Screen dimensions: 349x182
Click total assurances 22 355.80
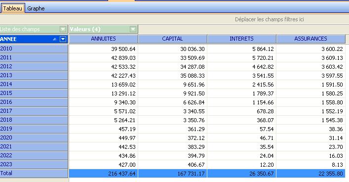pos(310,174)
